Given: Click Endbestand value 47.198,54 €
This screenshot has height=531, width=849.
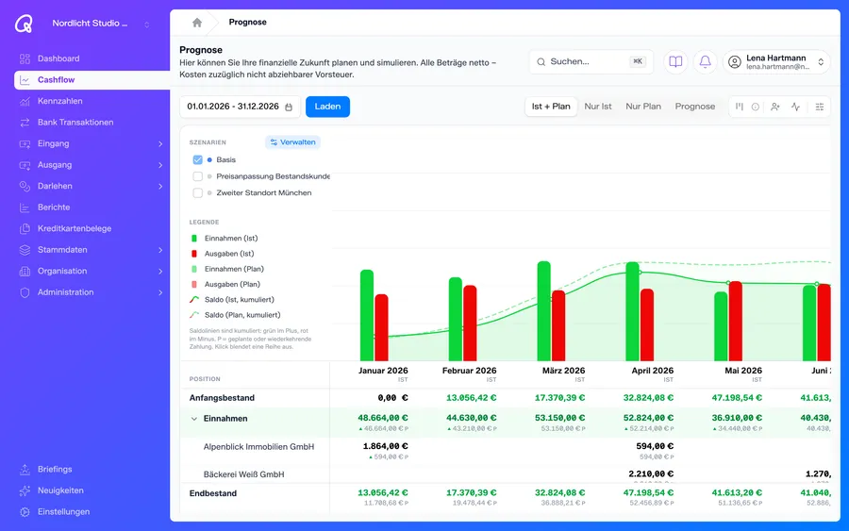Looking at the screenshot, I should 648,492.
